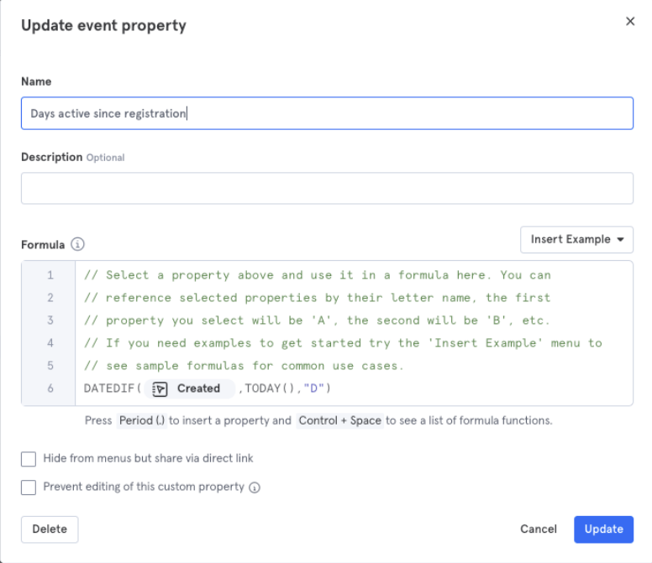Click the TODAY() function in formula
The width and height of the screenshot is (652, 563).
click(x=269, y=388)
